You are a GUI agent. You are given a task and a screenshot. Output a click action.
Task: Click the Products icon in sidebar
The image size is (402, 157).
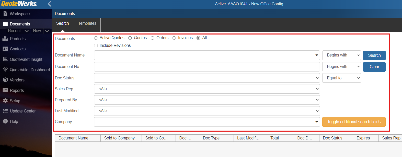(x=5, y=39)
